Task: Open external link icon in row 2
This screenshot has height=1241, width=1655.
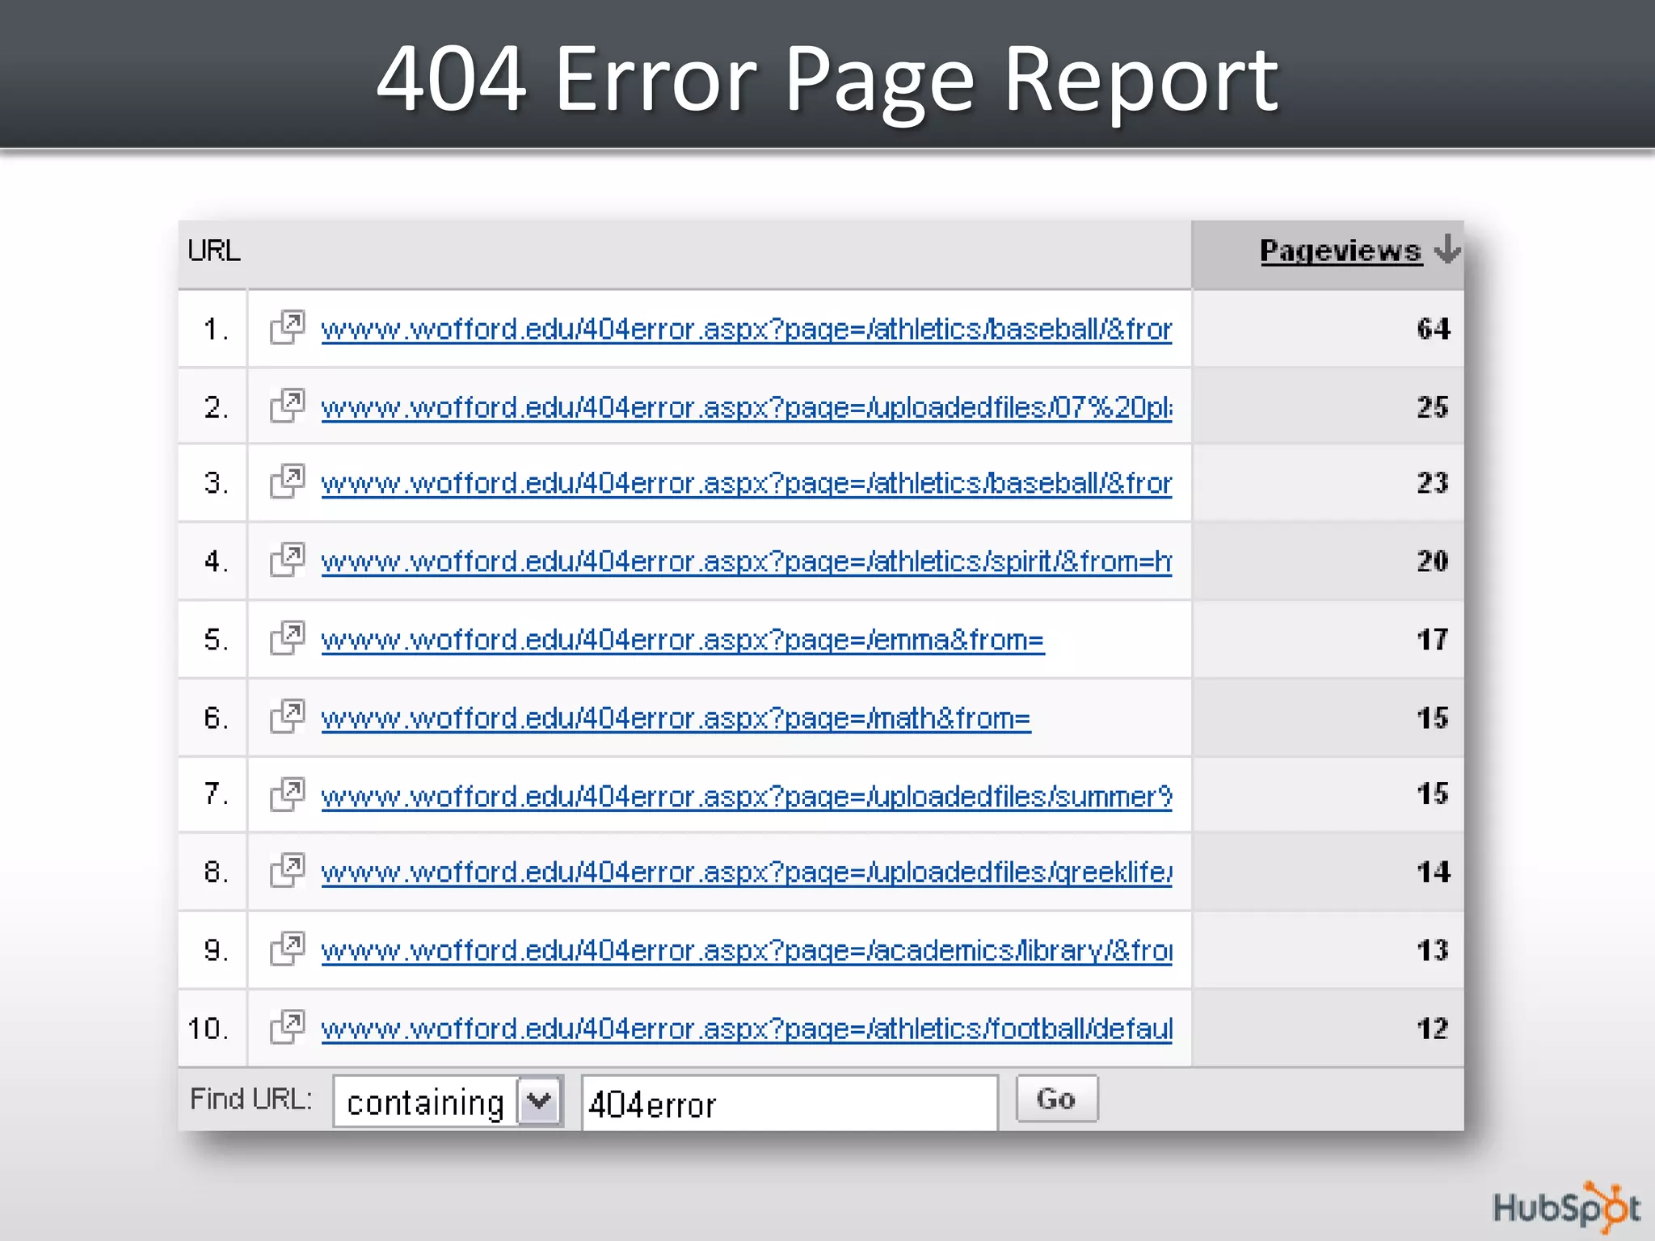Action: [x=287, y=406]
